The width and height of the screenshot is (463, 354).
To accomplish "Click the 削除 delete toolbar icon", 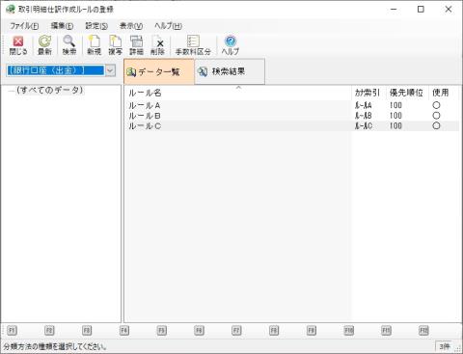I will click(157, 45).
